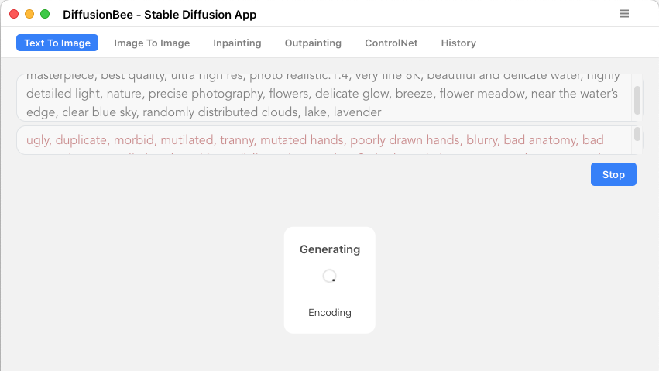Click the prompt box scrollbar thumb
The image size is (659, 371).
tap(637, 100)
